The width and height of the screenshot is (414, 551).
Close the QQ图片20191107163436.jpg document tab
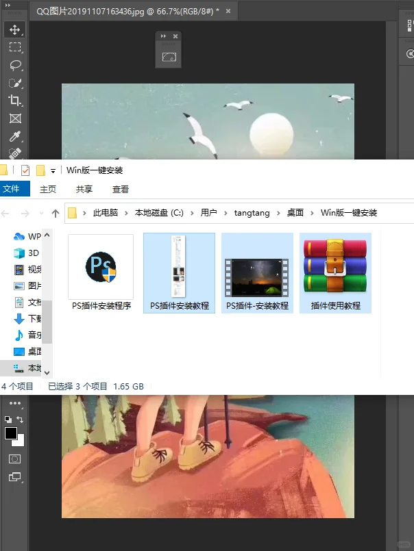pos(228,11)
